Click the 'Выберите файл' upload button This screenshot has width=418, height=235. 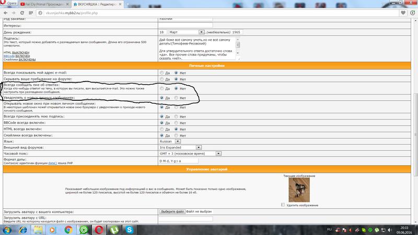point(172,211)
